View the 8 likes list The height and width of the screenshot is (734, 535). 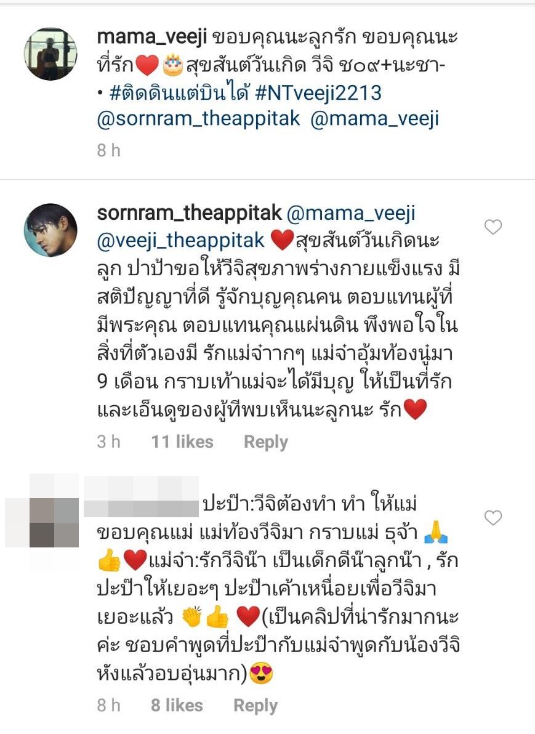tap(177, 705)
